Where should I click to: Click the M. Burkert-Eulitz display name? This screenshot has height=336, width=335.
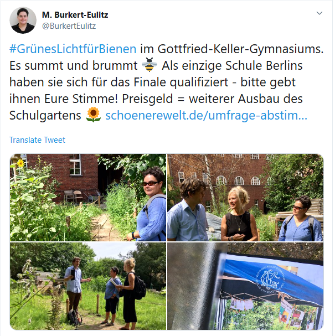click(x=75, y=15)
